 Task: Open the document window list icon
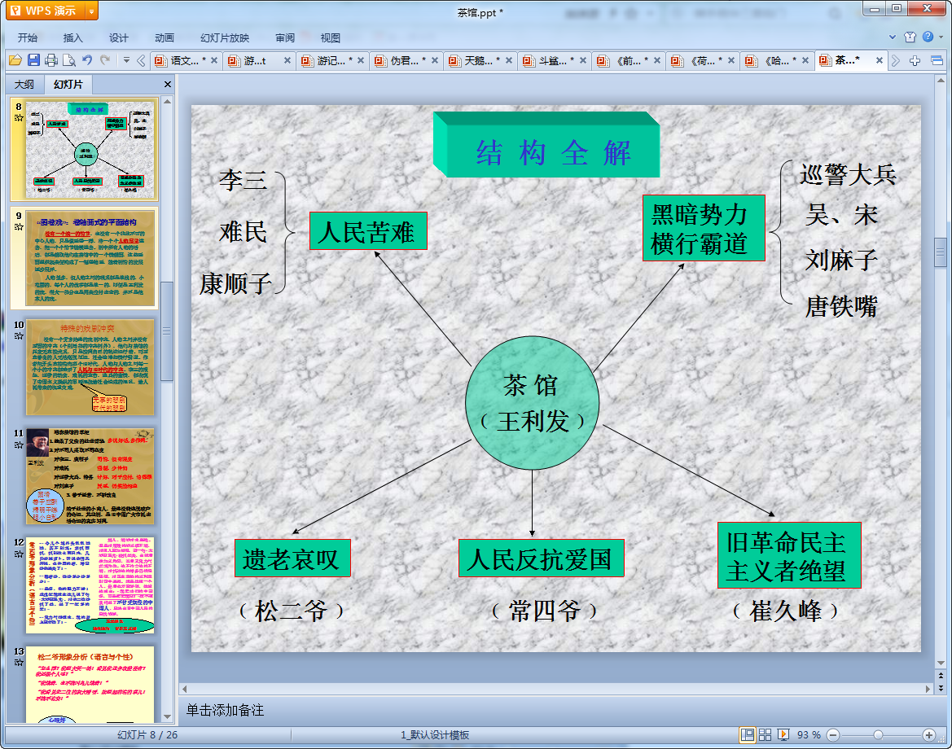937,61
